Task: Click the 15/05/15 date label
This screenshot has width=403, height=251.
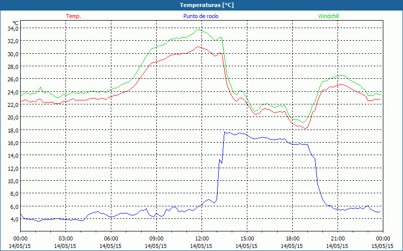Action: (x=383, y=246)
